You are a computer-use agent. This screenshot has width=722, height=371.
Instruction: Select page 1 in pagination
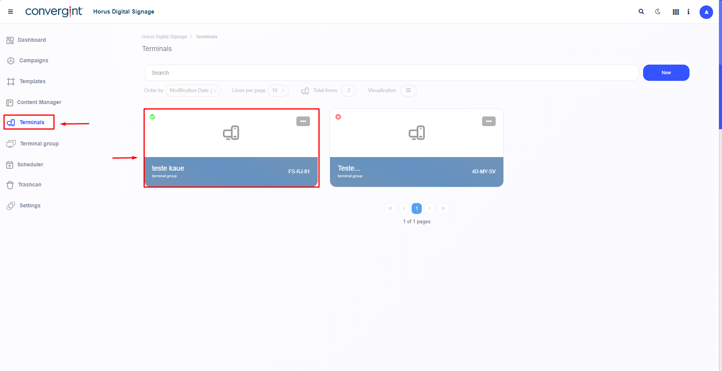tap(416, 209)
